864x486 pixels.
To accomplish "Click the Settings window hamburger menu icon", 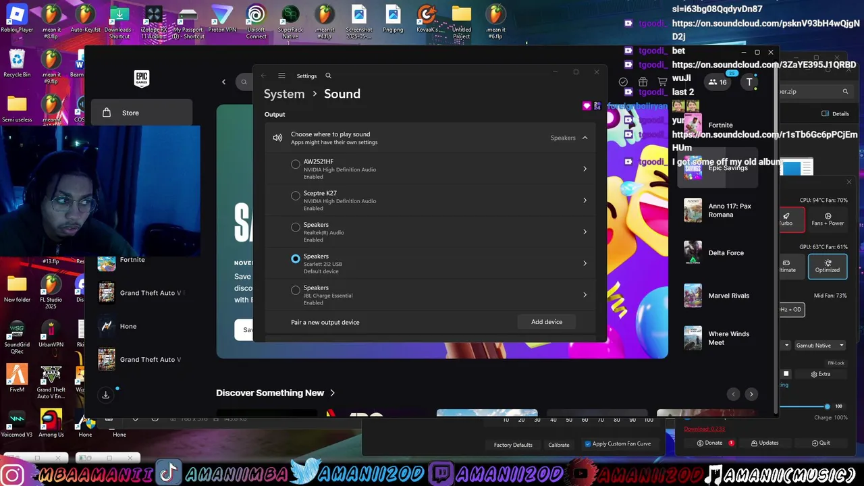I will point(281,76).
